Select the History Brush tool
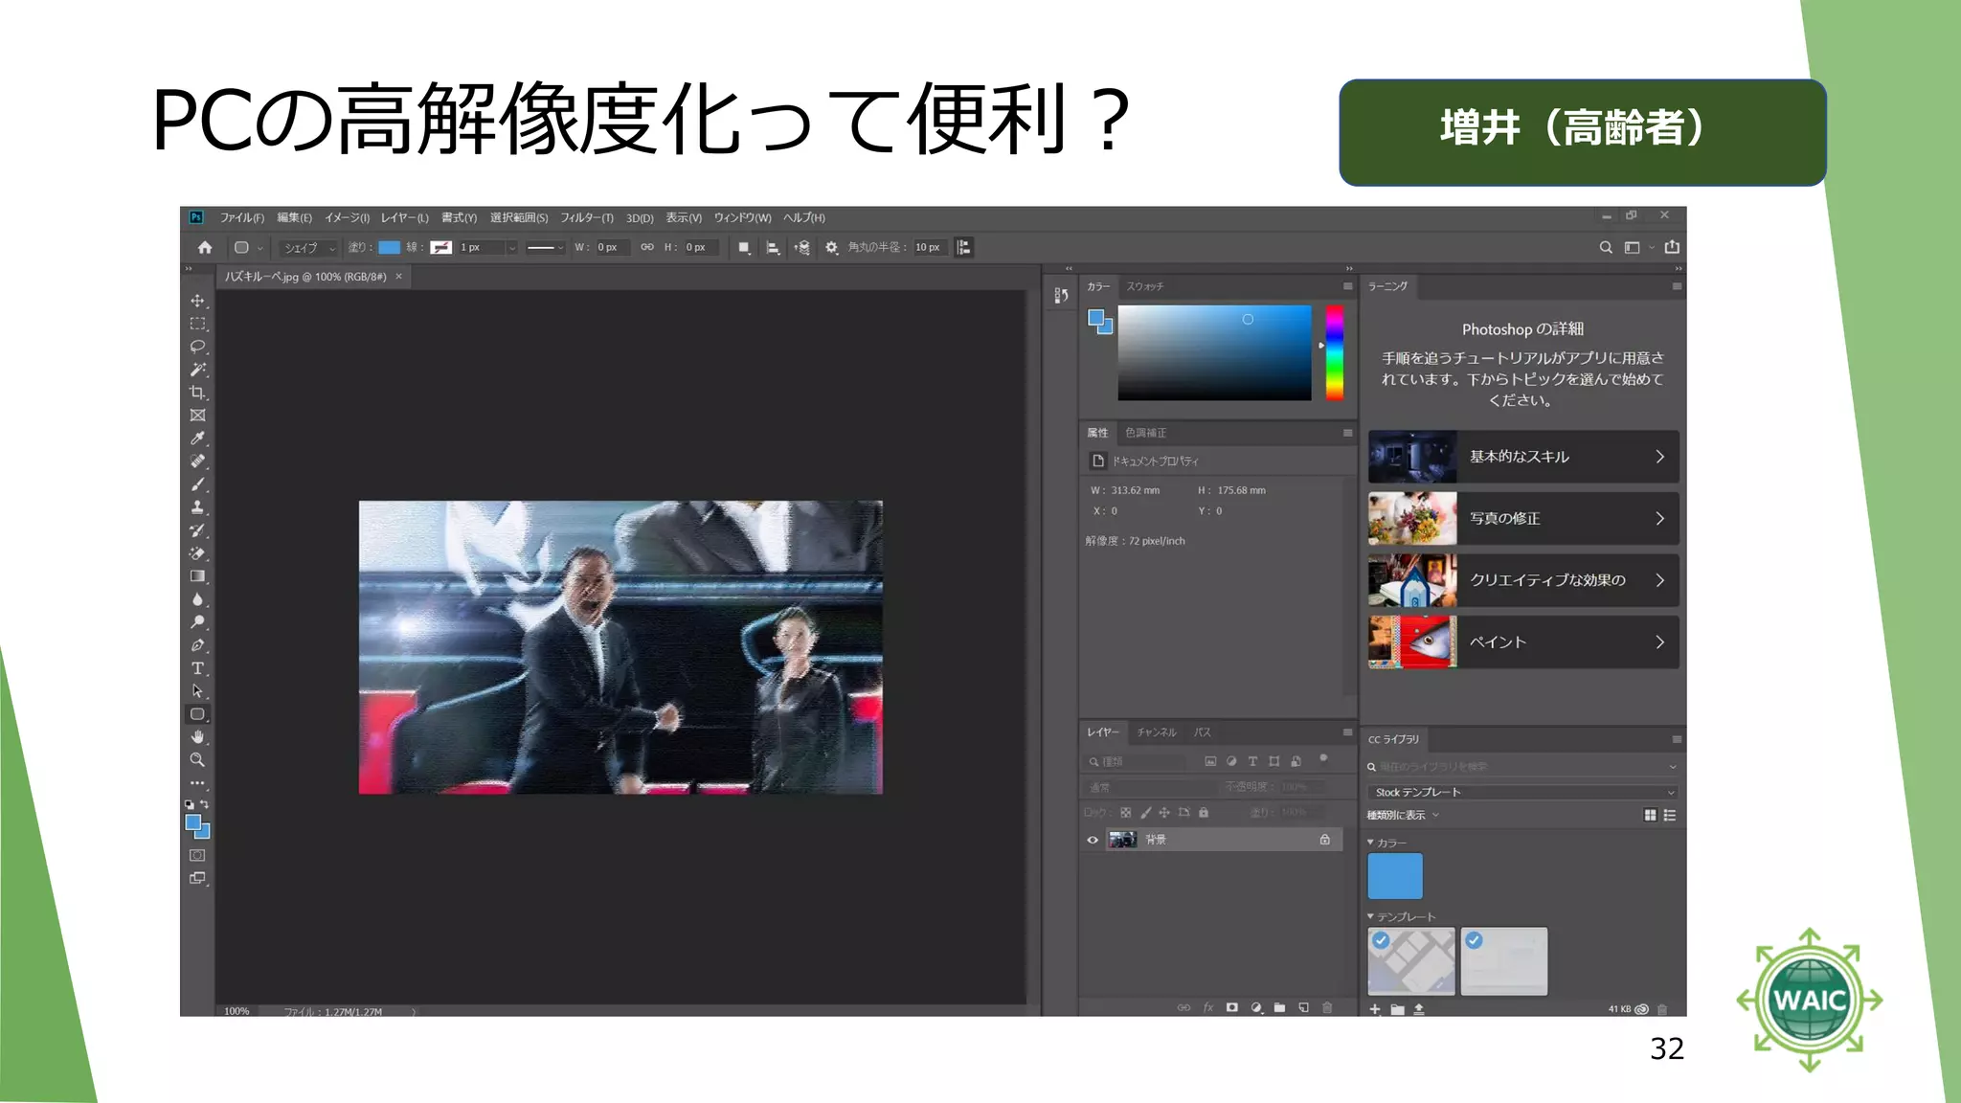 (x=197, y=530)
